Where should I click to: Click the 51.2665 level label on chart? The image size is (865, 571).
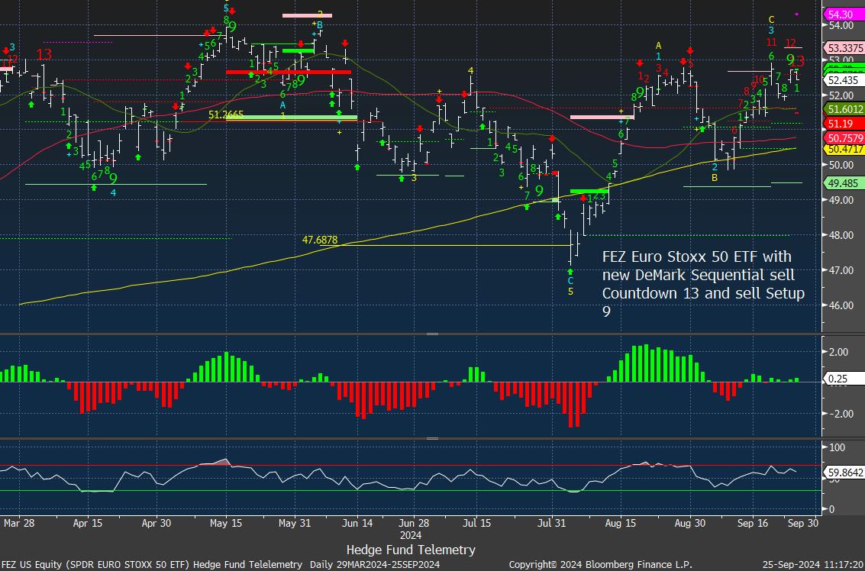[227, 115]
